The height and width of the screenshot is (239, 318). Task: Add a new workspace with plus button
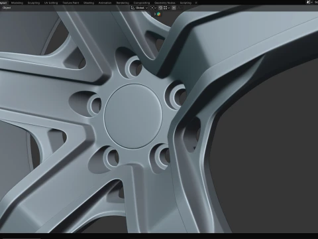tap(196, 3)
